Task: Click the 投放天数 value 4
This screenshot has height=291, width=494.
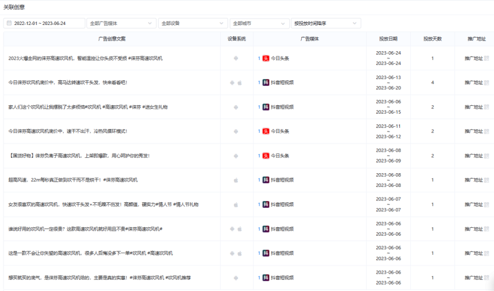Action: coord(433,83)
